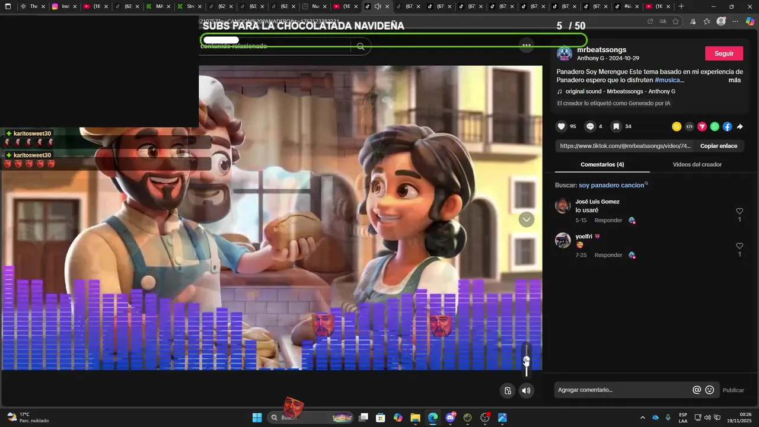Viewport: 759px width, 427px height.
Task: Open File Explorer from the taskbar
Action: (415, 418)
